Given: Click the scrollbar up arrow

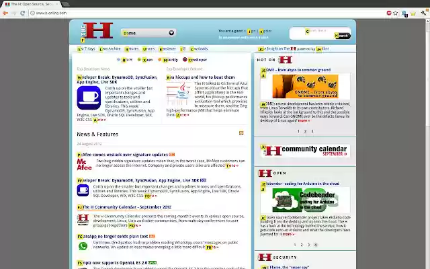Looking at the screenshot, I should pos(428,22).
